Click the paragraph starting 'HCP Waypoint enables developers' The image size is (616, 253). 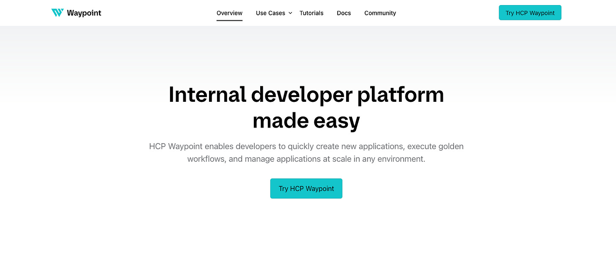click(x=306, y=153)
